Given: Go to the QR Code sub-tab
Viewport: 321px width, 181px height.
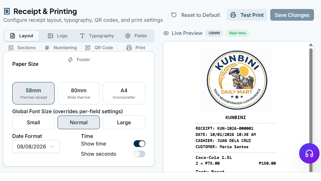Looking at the screenshot, I should [99, 48].
